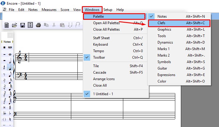Click the Windows menu
Image resolution: width=219 pixels, height=127 pixels.
[x=92, y=10]
